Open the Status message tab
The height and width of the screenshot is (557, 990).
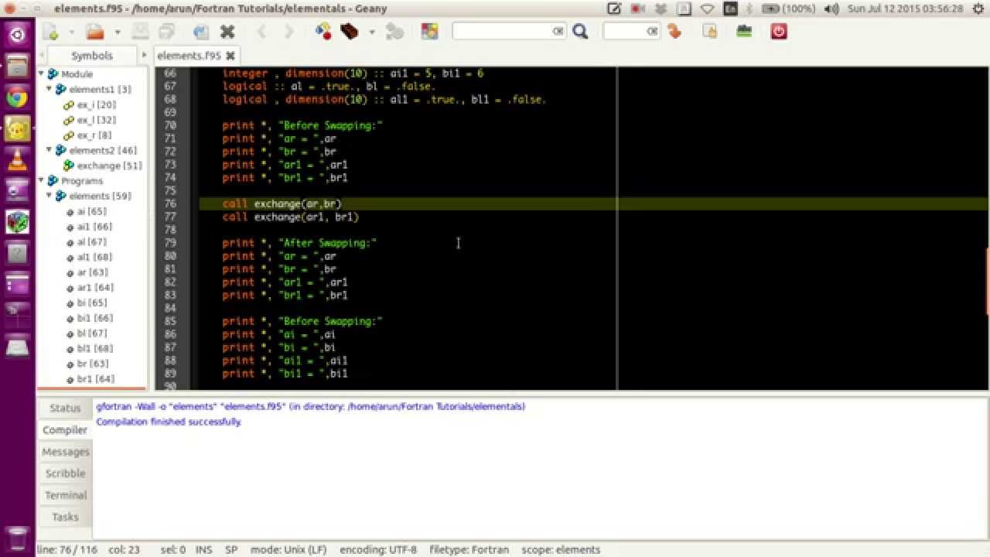coord(65,408)
